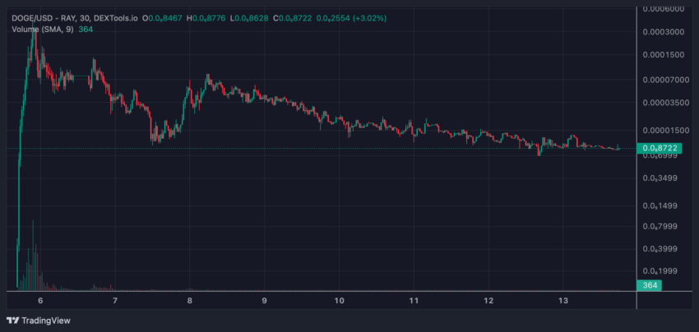Click date label 8 on time axis

point(190,300)
